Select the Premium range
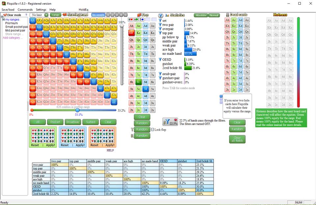Viewport: 316px width, 205px height. (12, 23)
